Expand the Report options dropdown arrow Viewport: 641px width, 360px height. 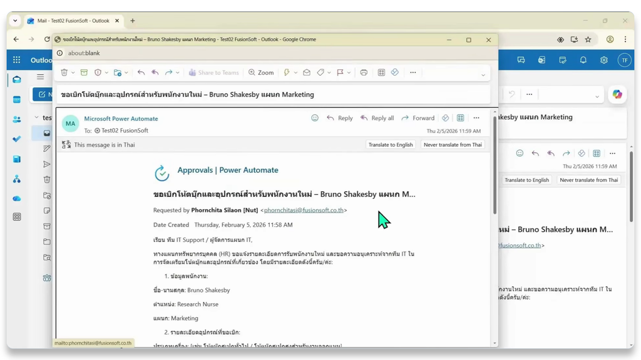pyautogui.click(x=106, y=72)
